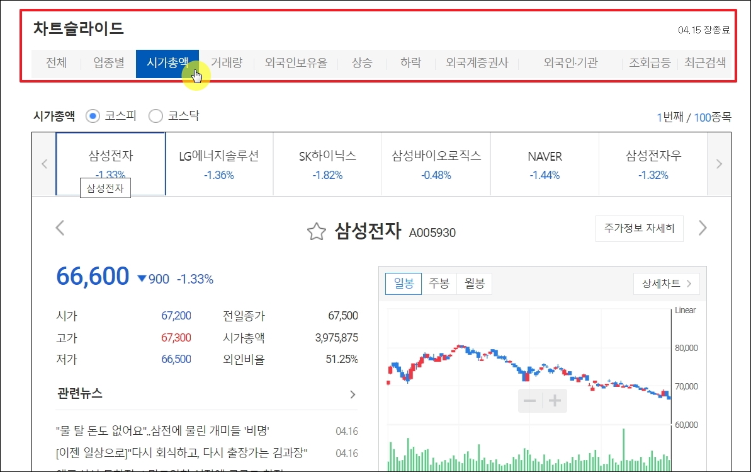751x472 pixels.
Task: Click the 시가 value 67,200
Action: pyautogui.click(x=176, y=316)
